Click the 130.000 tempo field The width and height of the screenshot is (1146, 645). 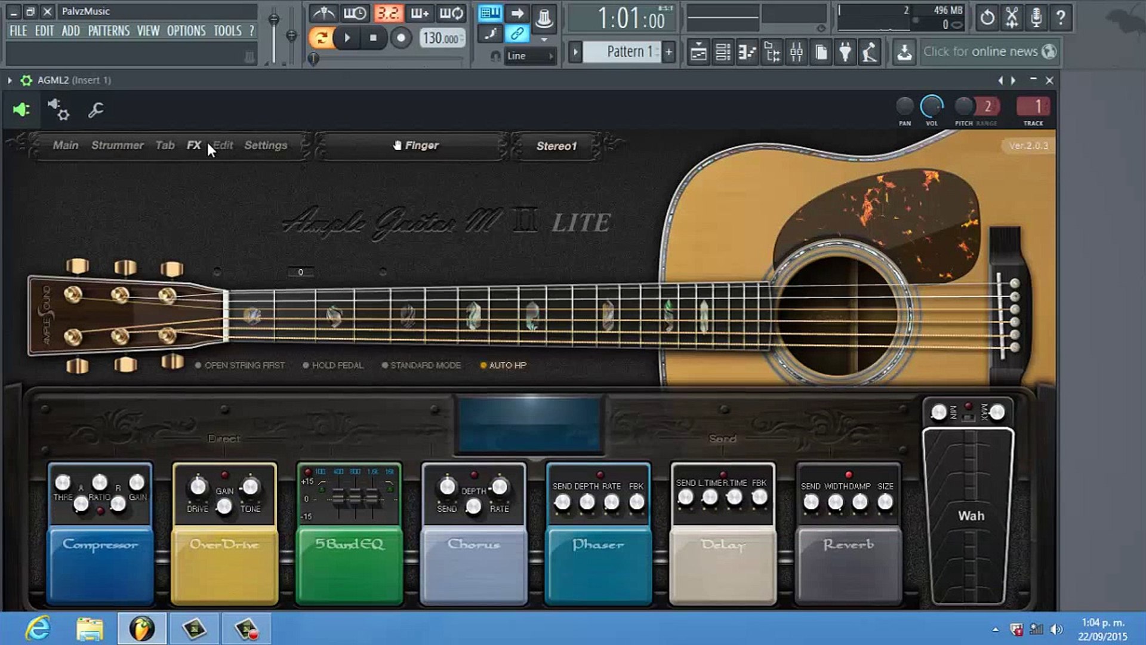click(x=441, y=38)
